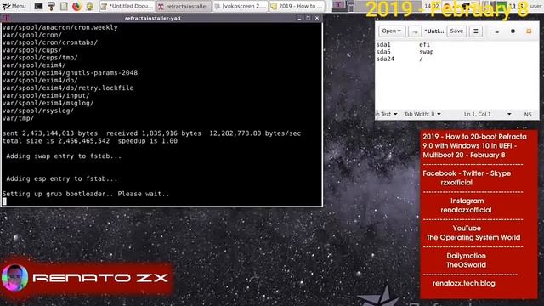
Task: Open the Plain Text language dropdown
Action: click(387, 114)
